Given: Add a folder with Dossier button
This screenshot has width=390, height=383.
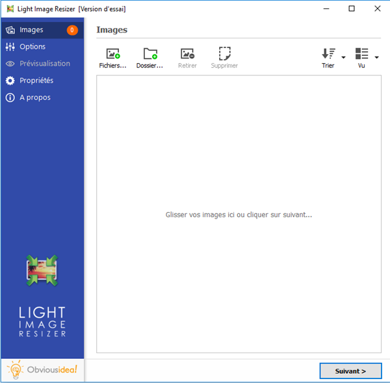Looking at the screenshot, I should [149, 58].
